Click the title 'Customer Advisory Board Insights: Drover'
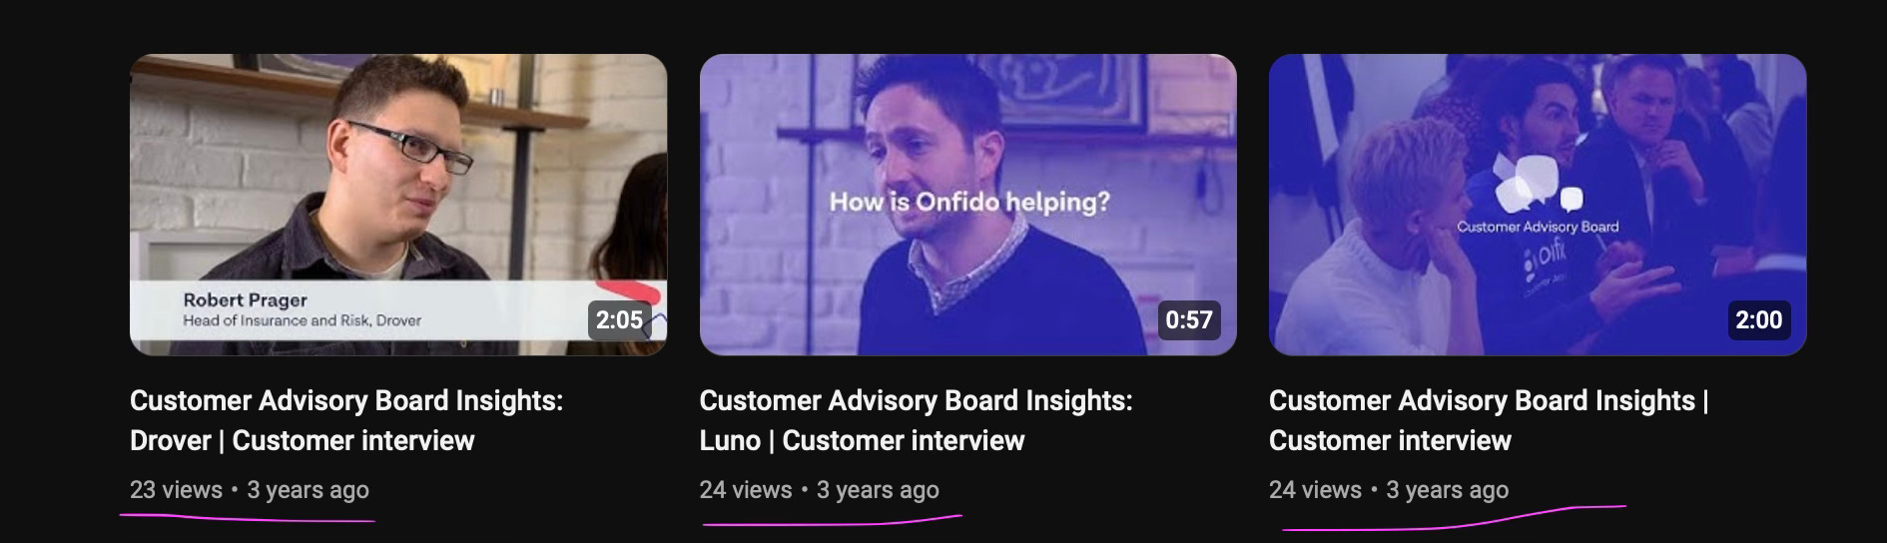1887x543 pixels. (x=346, y=420)
